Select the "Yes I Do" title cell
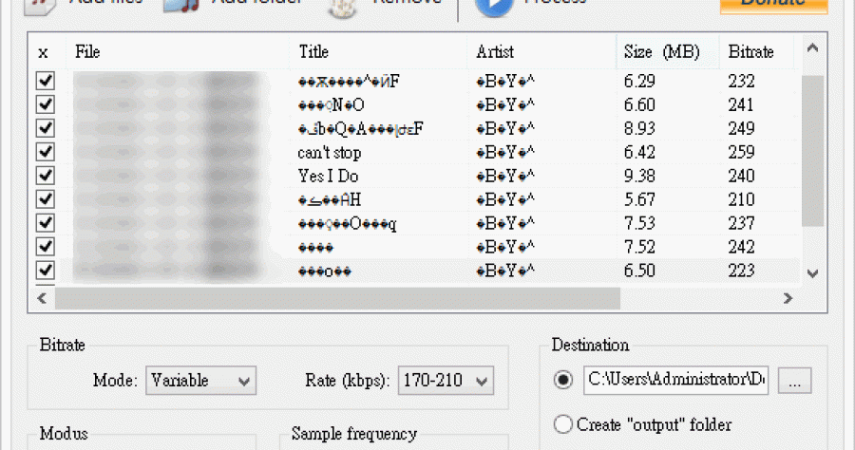The width and height of the screenshot is (855, 450). 328,176
